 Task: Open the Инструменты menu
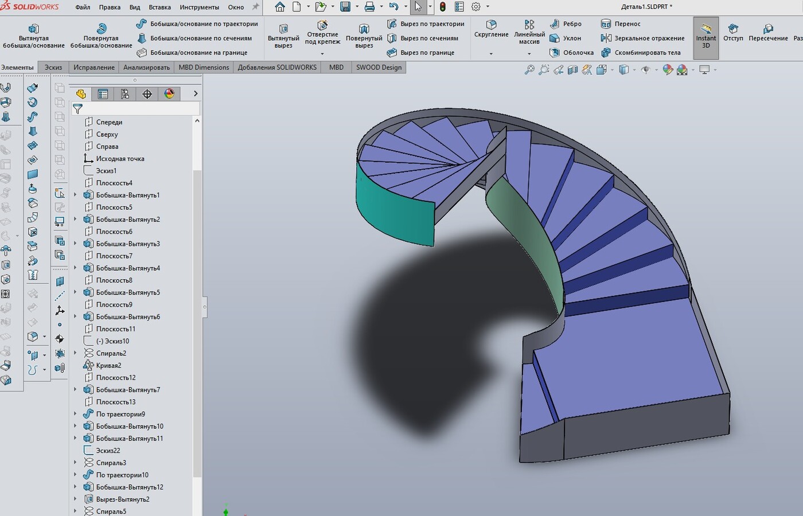point(199,7)
